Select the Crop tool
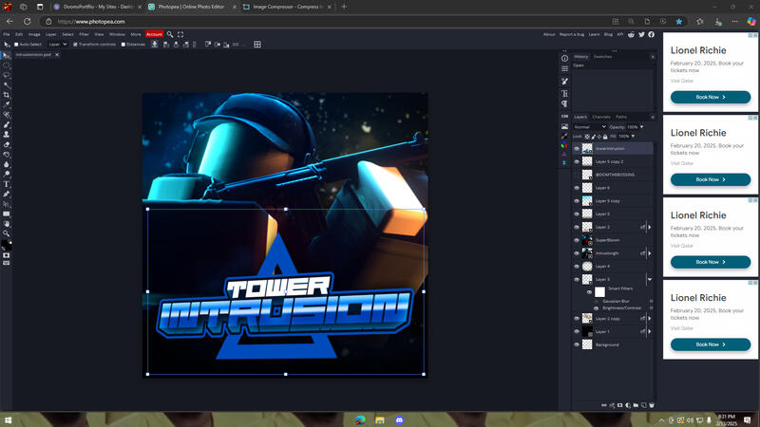The width and height of the screenshot is (760, 427). click(7, 95)
